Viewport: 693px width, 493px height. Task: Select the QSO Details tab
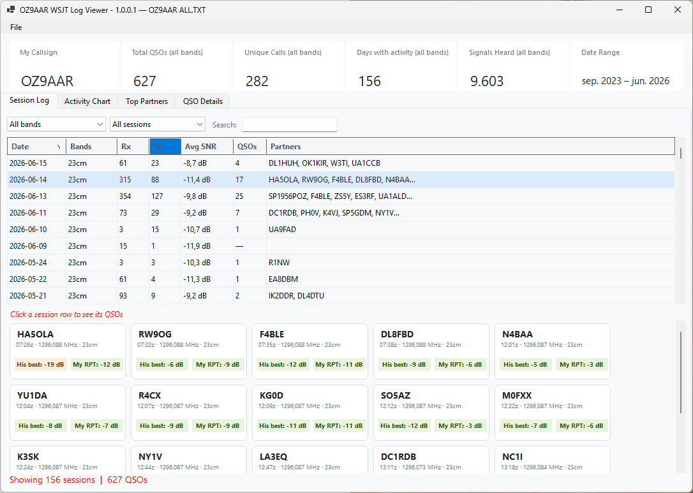pos(203,101)
